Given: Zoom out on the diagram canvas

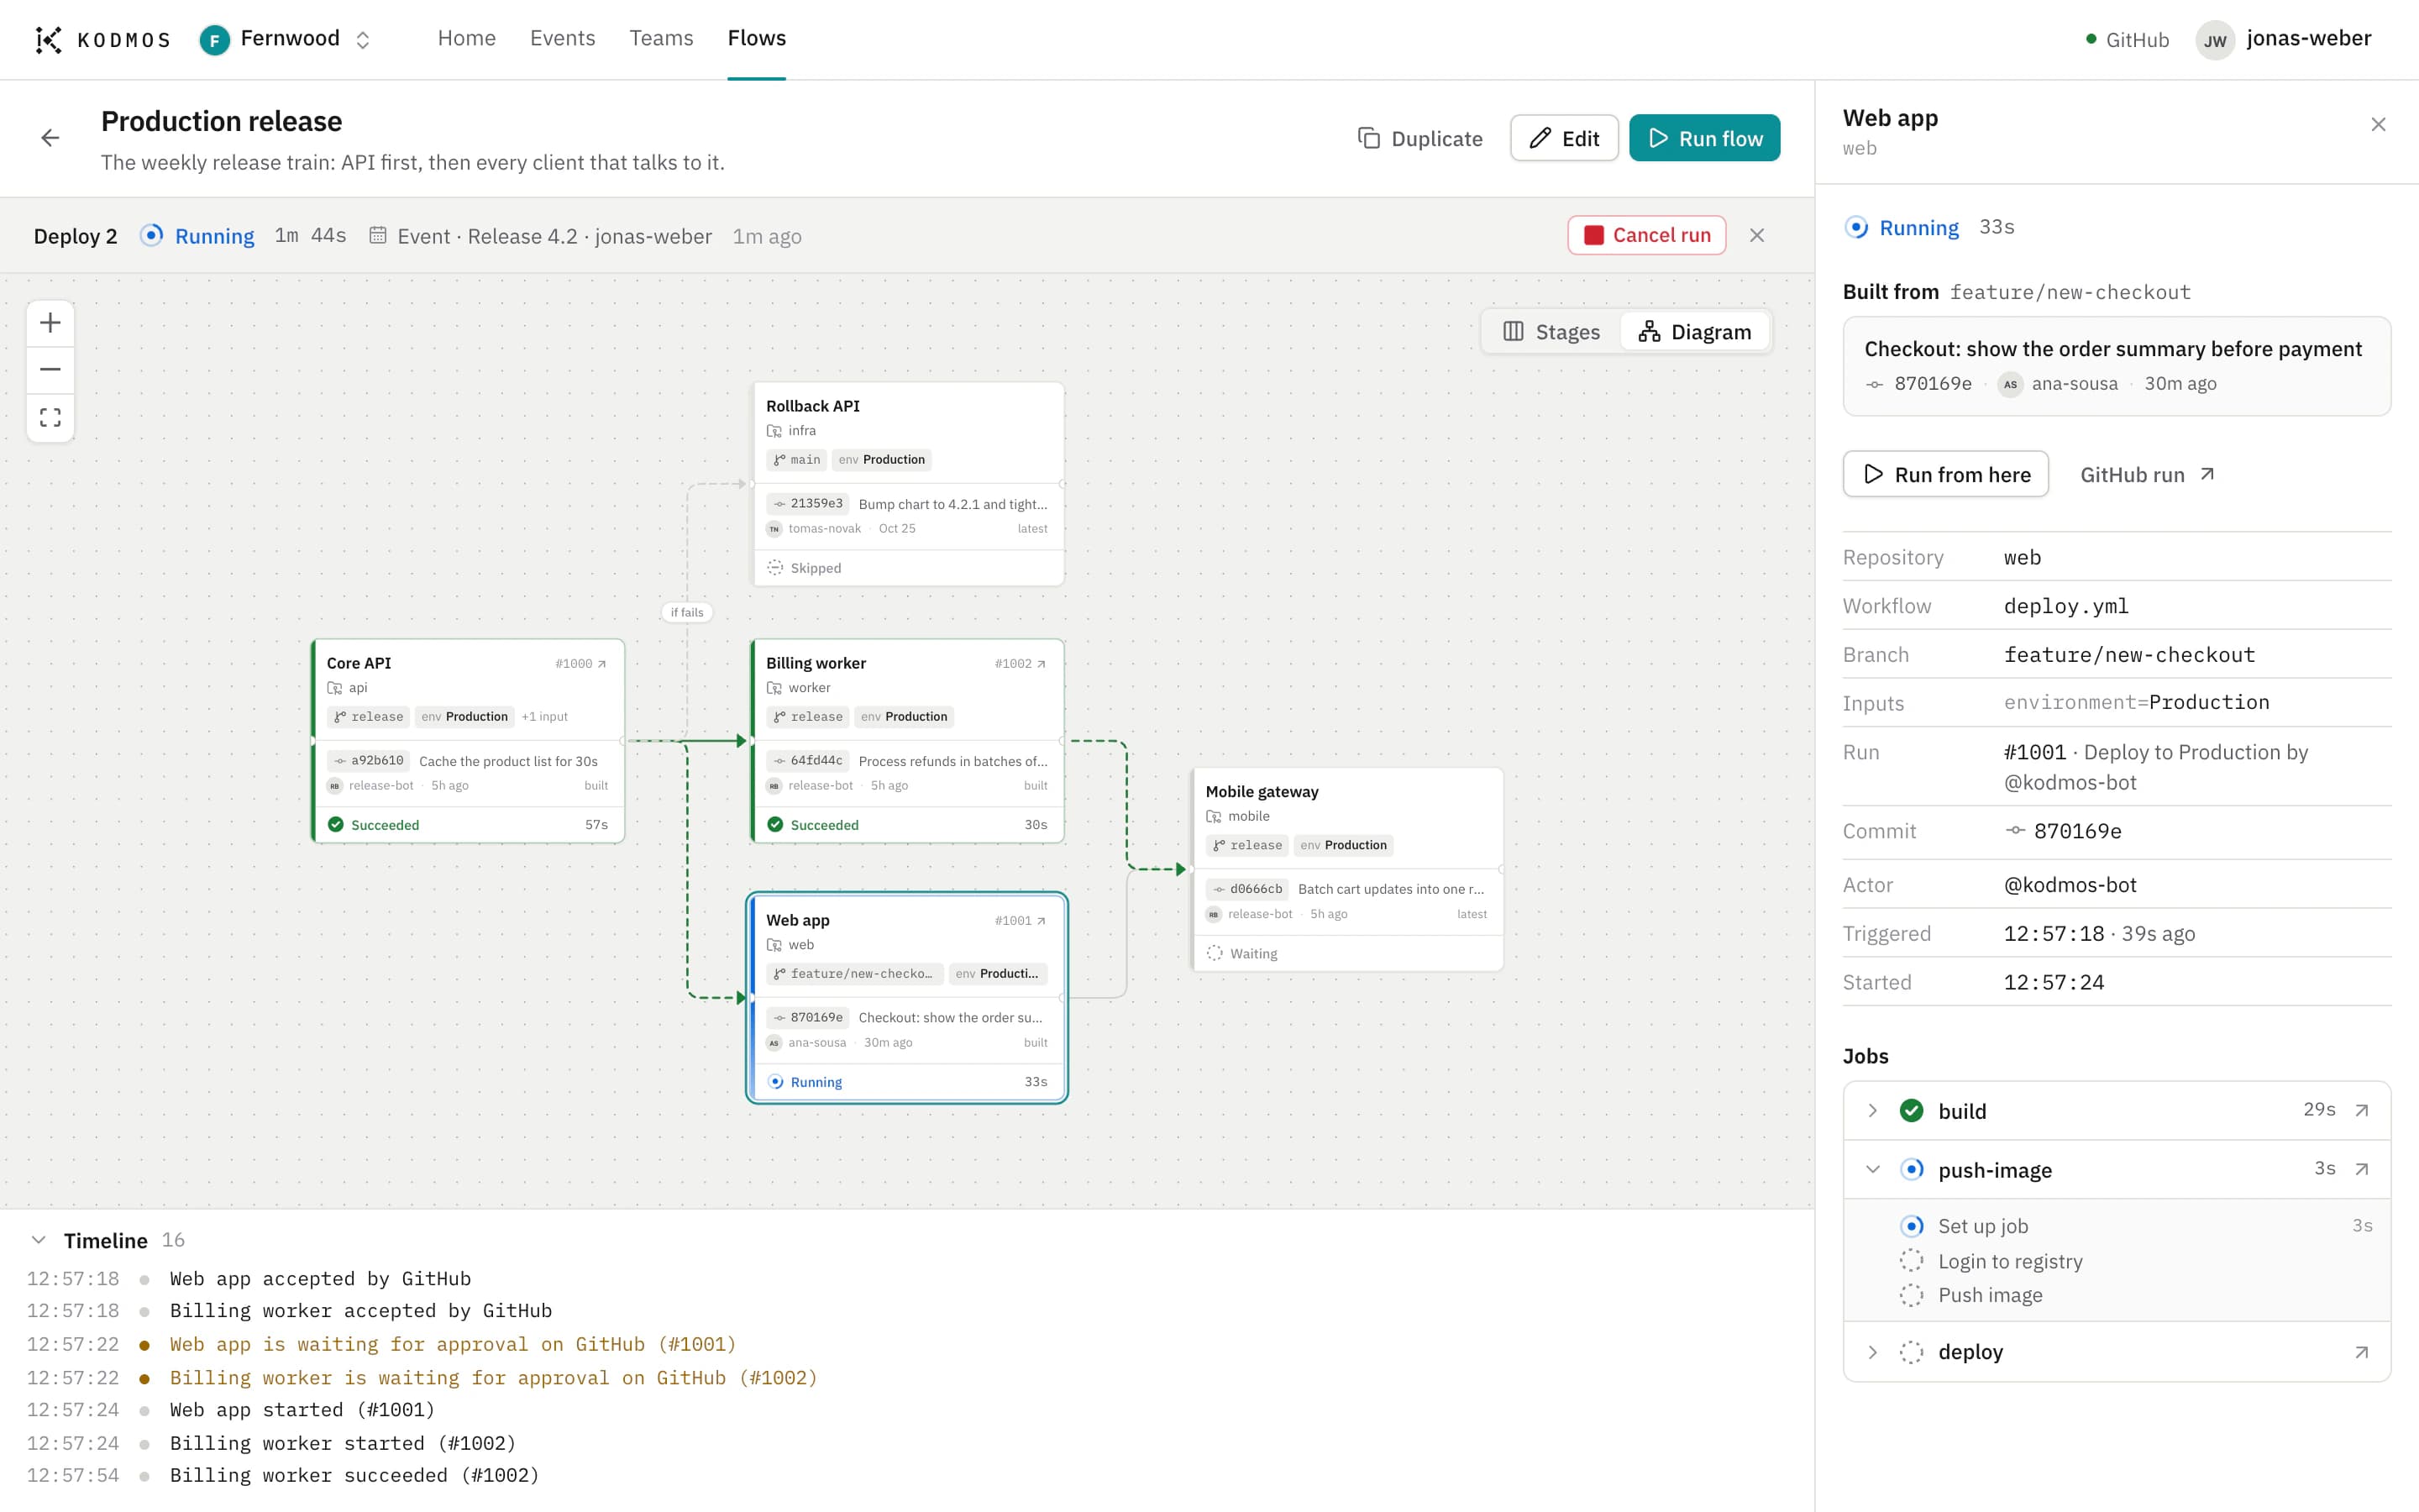Looking at the screenshot, I should point(50,370).
